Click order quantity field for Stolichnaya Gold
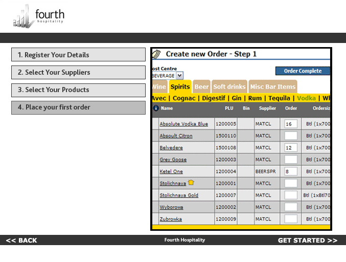346x262 pixels. [291, 195]
